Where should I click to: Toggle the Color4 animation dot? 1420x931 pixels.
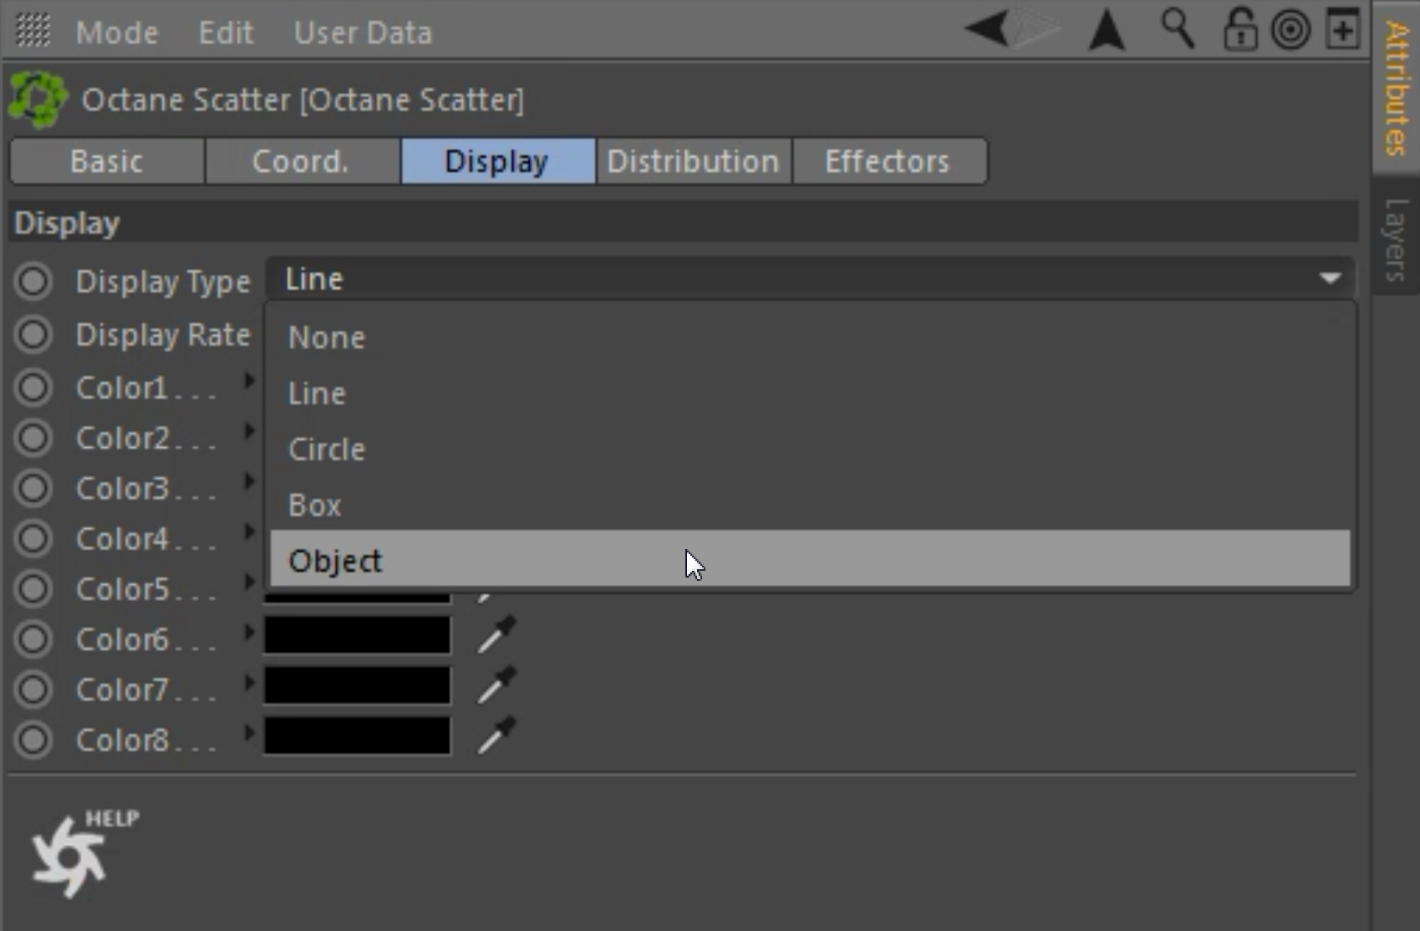(x=33, y=538)
